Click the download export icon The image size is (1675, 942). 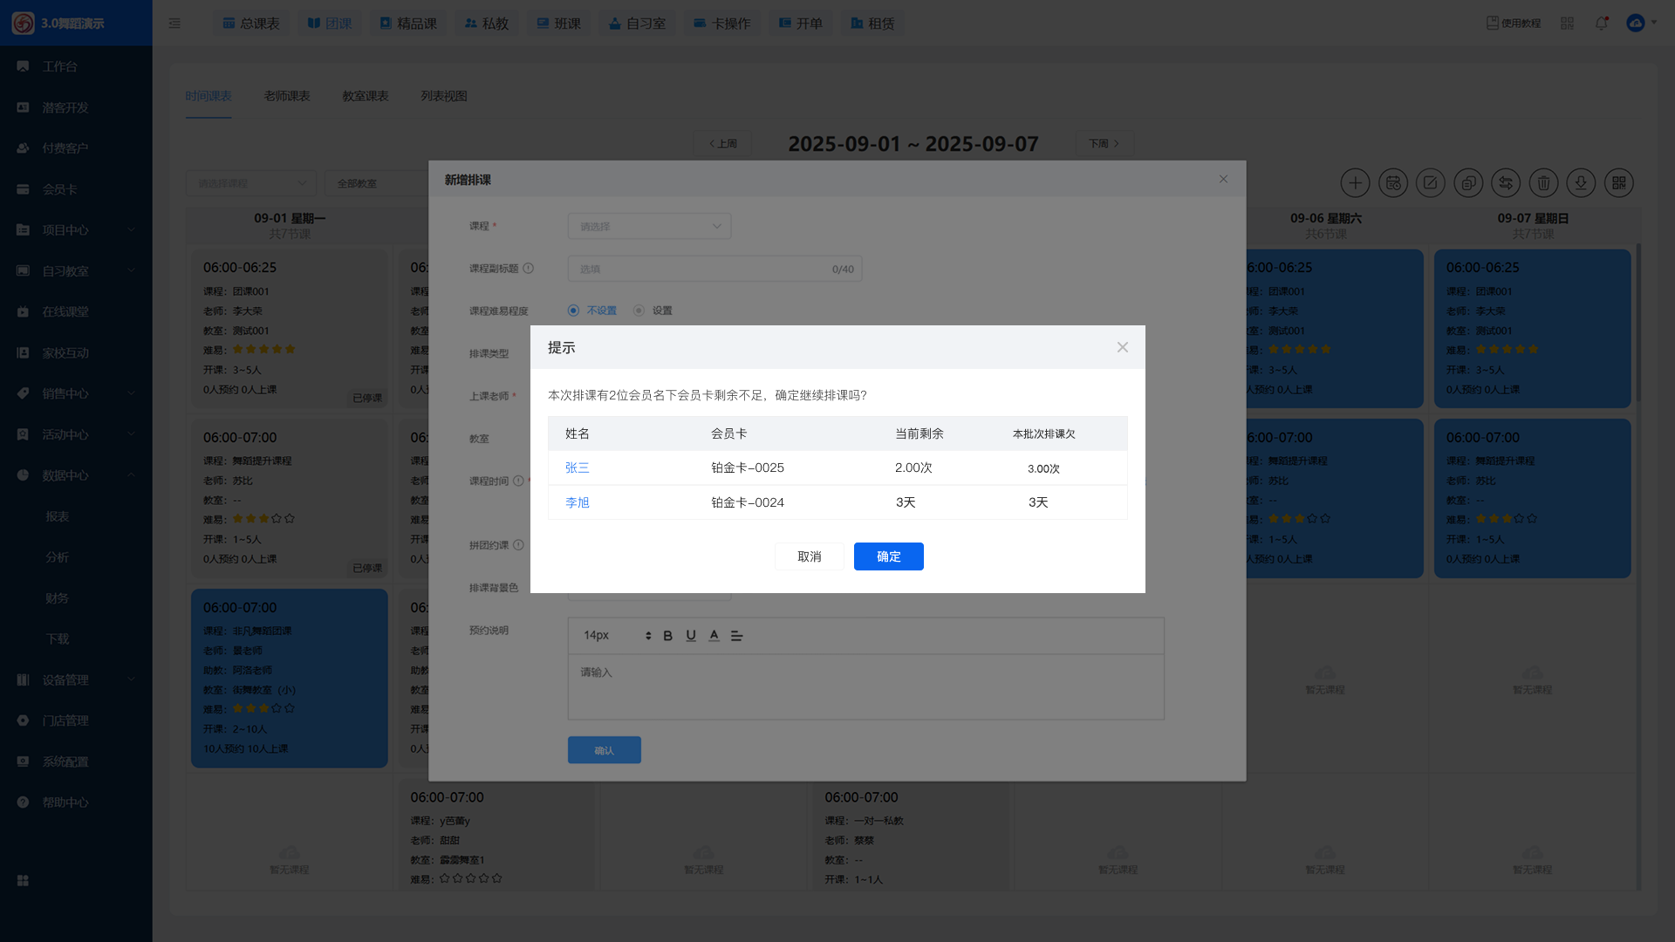point(1581,183)
